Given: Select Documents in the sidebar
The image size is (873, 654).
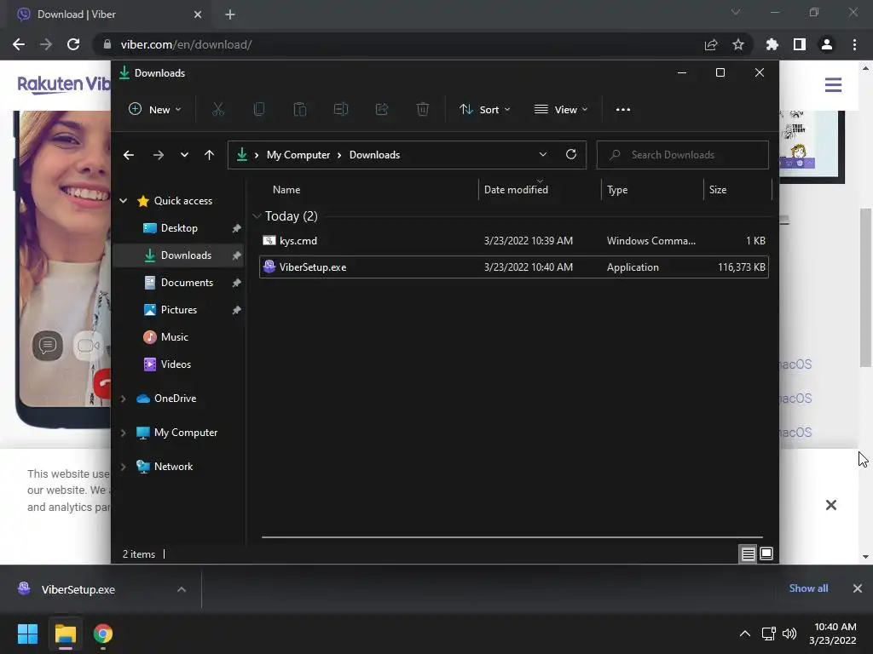Looking at the screenshot, I should [x=179, y=283].
